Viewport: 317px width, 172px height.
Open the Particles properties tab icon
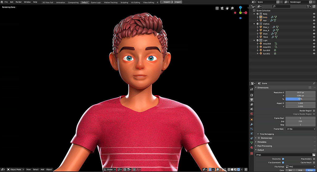(252, 129)
